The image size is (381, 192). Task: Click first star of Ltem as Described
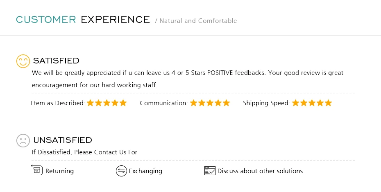(x=91, y=103)
